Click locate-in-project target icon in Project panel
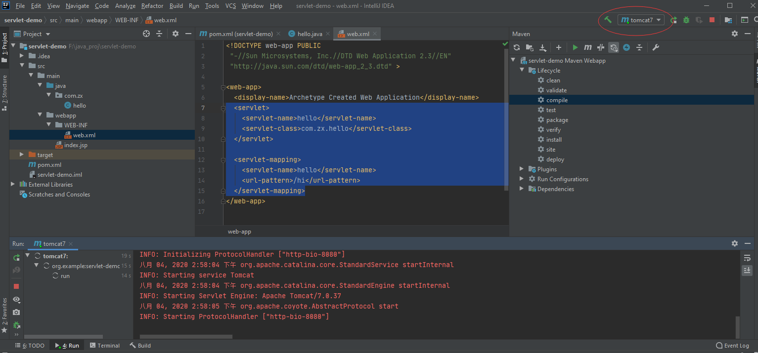This screenshot has width=758, height=353. point(146,34)
